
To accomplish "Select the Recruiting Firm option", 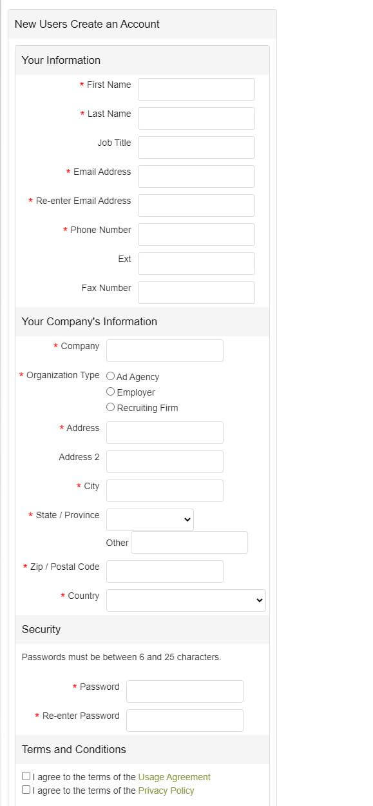I will 110,407.
